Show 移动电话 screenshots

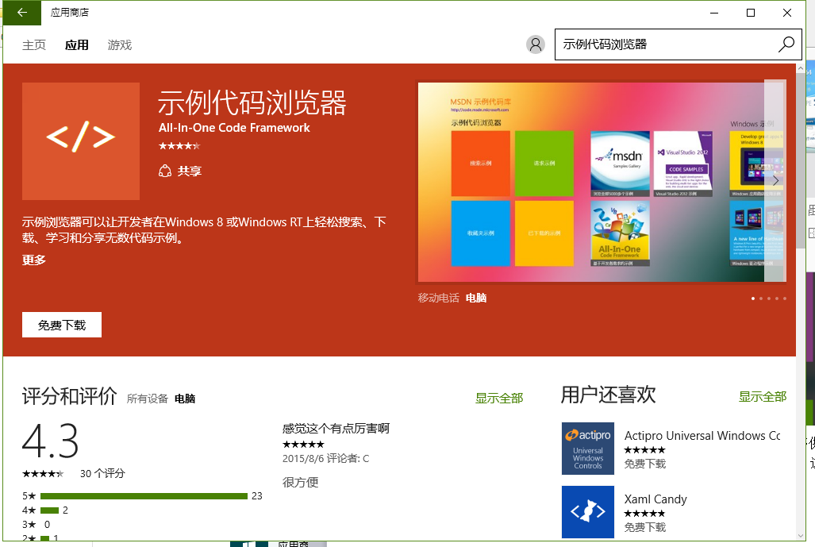click(439, 298)
